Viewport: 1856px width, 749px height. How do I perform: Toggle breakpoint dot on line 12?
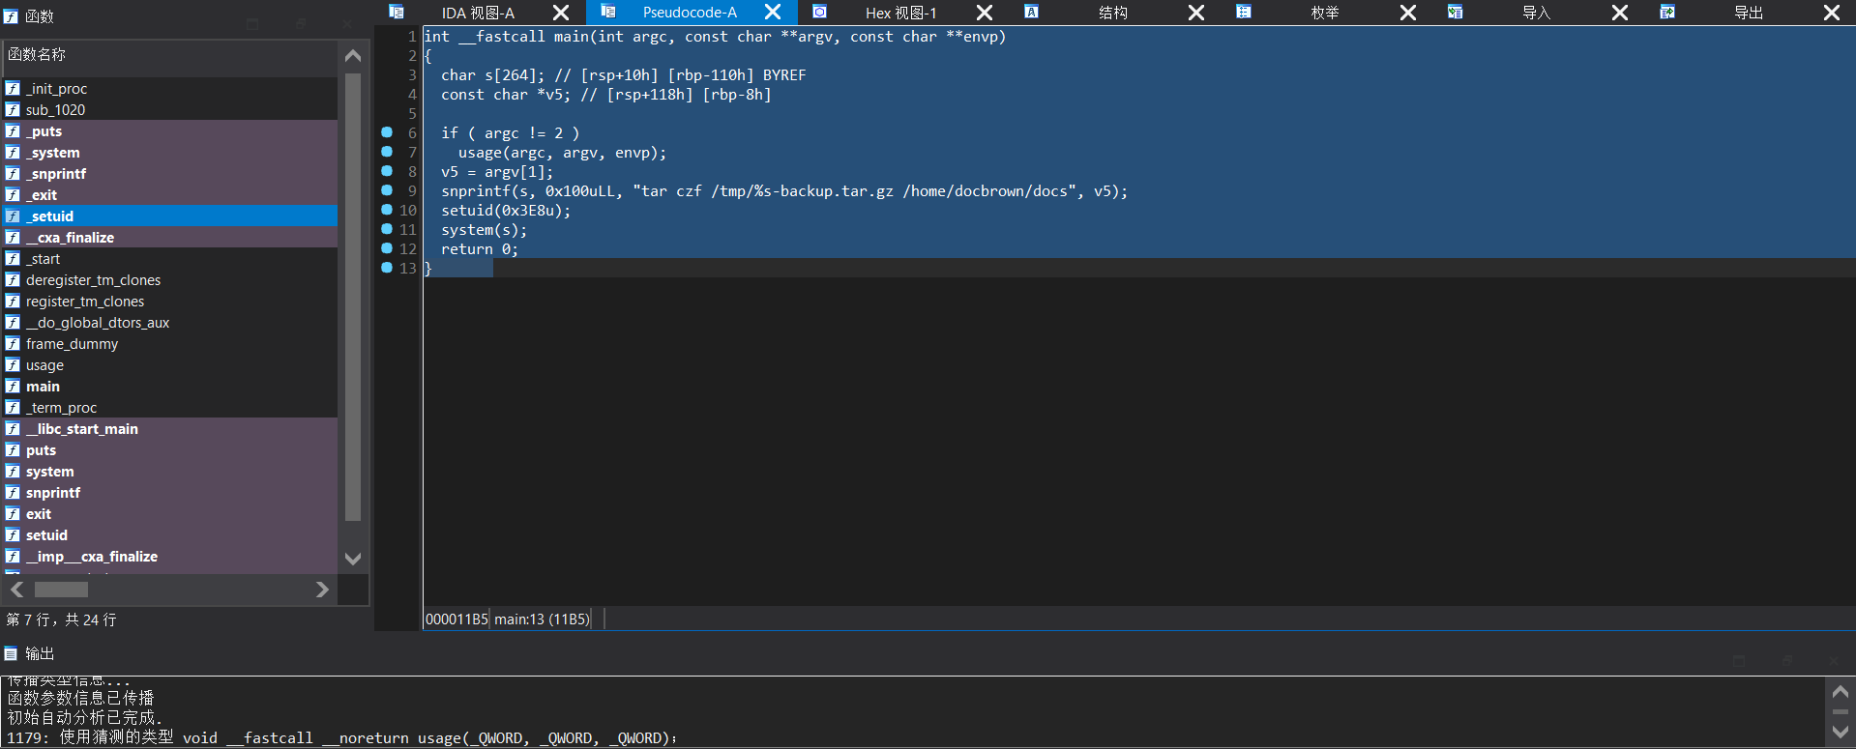(x=387, y=248)
